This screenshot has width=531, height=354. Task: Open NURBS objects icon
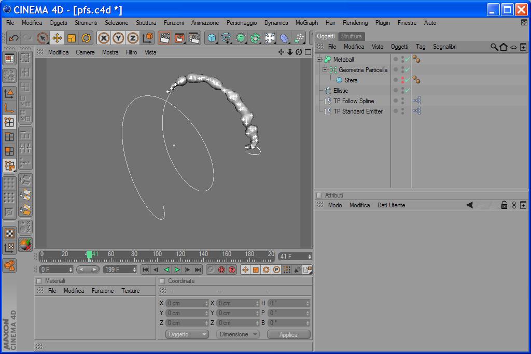point(241,38)
